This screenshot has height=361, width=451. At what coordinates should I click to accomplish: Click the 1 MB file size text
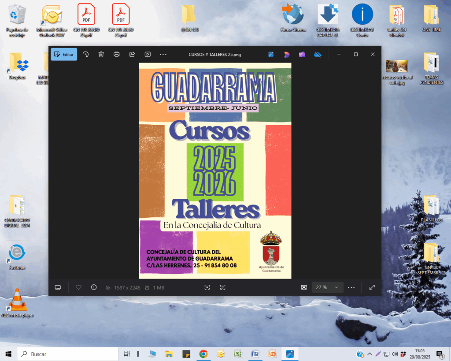[x=159, y=287]
